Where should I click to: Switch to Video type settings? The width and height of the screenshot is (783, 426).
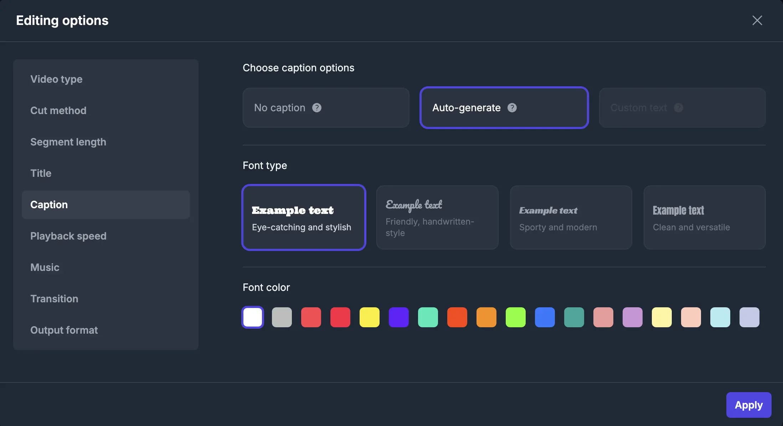pos(56,79)
